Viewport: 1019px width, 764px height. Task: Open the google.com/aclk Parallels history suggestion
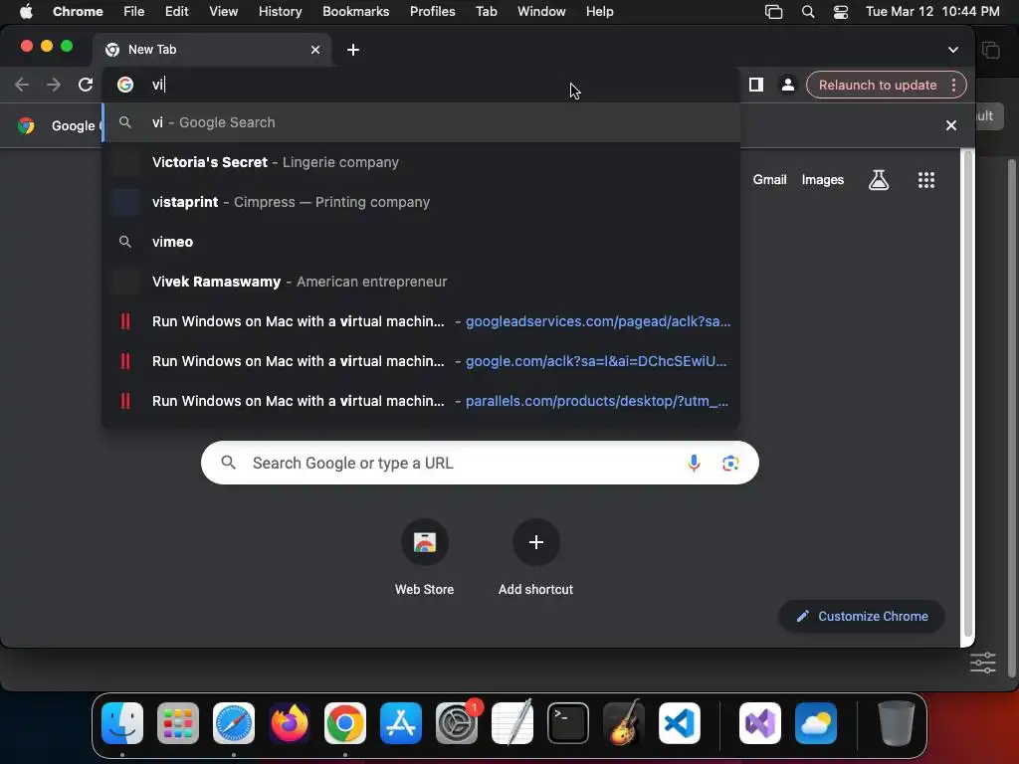421,361
